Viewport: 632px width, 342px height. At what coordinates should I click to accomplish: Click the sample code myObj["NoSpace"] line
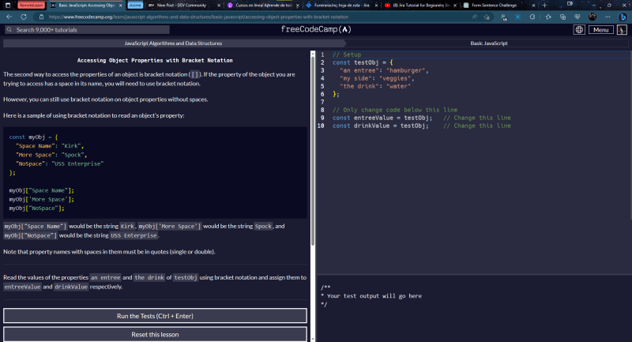click(36, 209)
